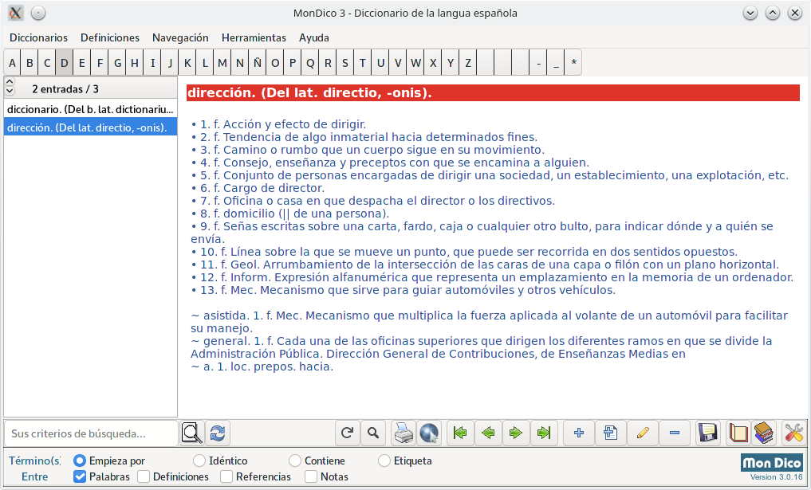Open settings with the wrench and screwdriver icon
This screenshot has height=490, width=811.
point(793,433)
